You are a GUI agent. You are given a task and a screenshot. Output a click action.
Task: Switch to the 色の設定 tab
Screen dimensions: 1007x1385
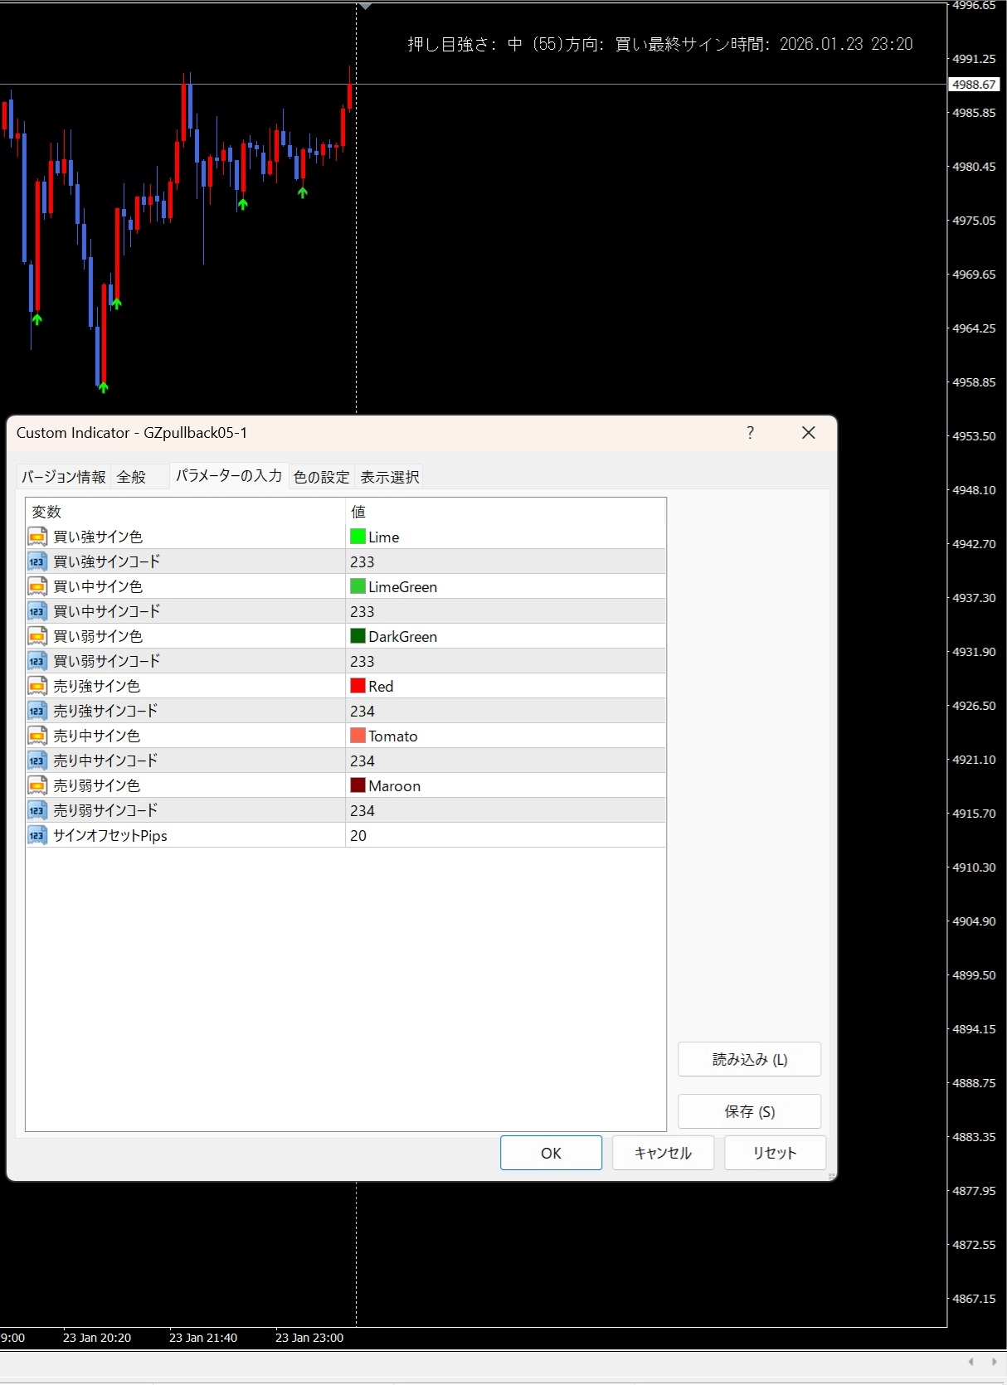[322, 477]
